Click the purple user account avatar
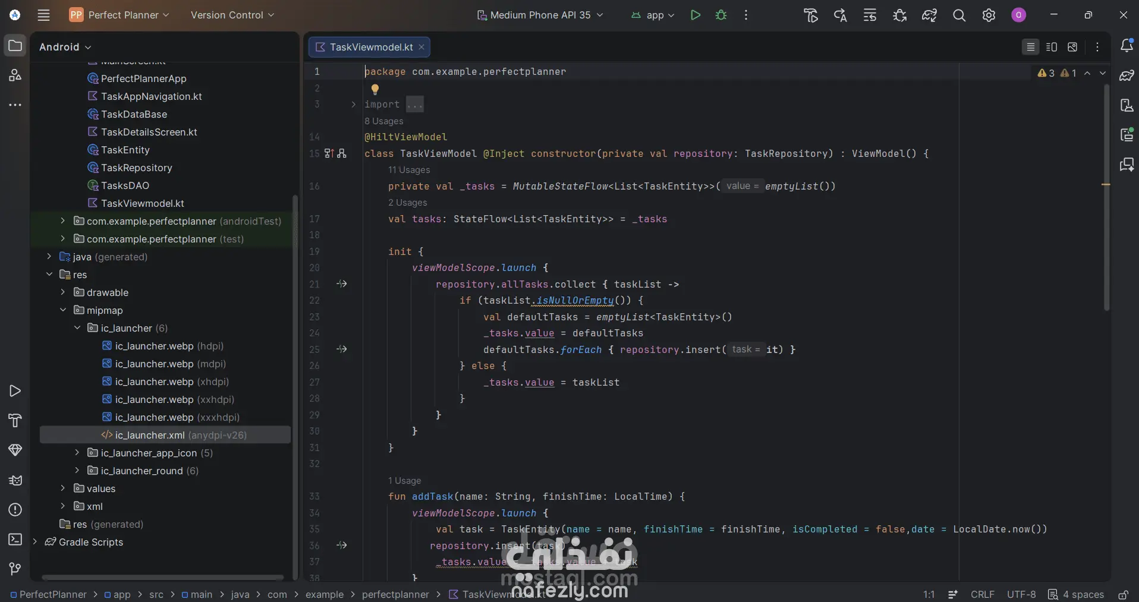This screenshot has height=602, width=1139. [1018, 15]
